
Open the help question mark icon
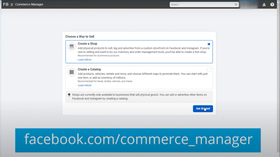point(272,5)
